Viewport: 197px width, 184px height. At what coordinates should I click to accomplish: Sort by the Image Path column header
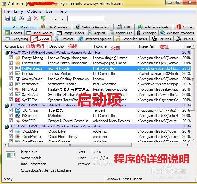(159, 46)
